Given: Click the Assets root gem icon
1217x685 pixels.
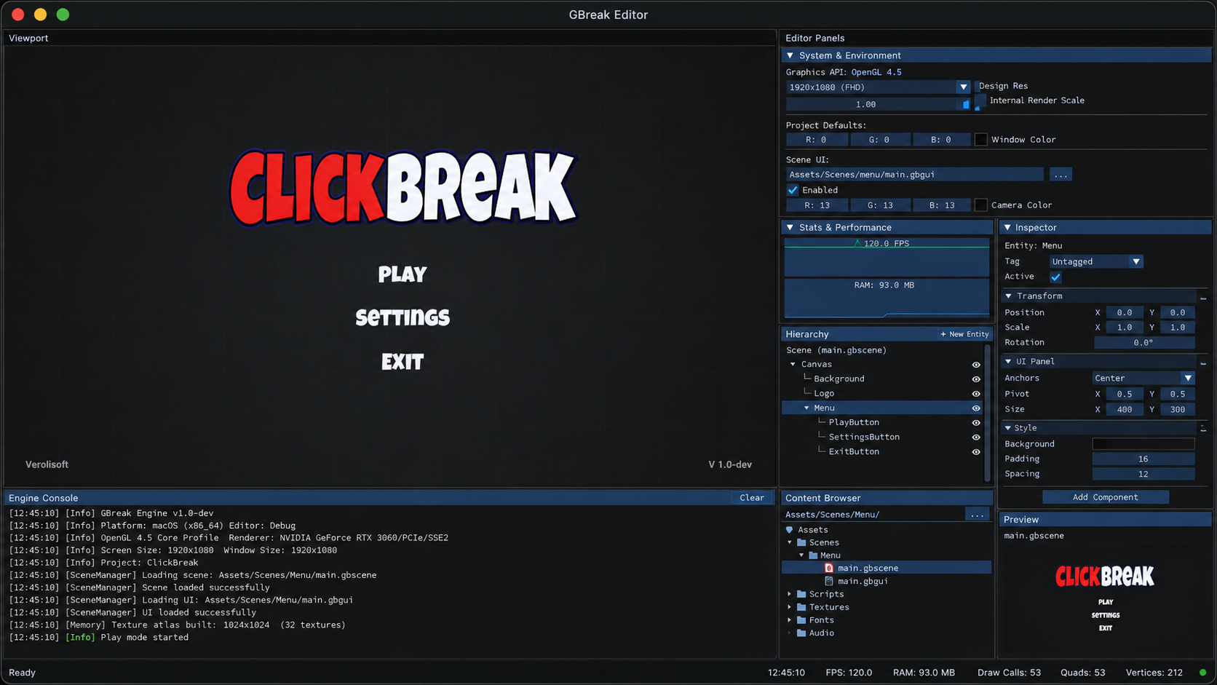Looking at the screenshot, I should (x=790, y=530).
